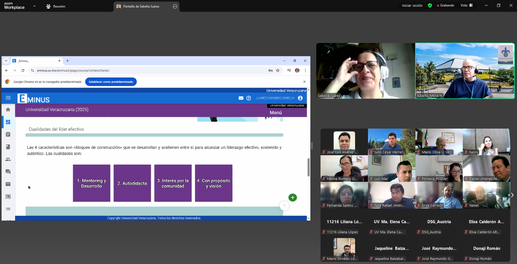The height and width of the screenshot is (264, 517).
Task: Click Establecer como predeterminado button
Action: pyautogui.click(x=111, y=82)
